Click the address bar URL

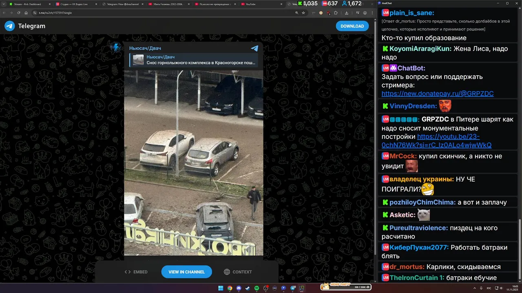[x=55, y=13]
